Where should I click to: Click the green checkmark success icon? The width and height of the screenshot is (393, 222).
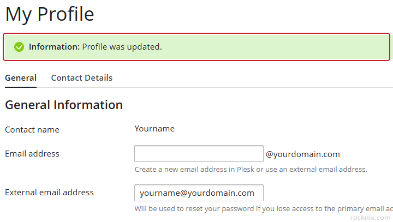[x=19, y=47]
